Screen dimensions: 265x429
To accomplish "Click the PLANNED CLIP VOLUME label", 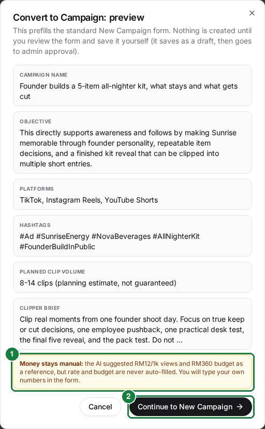I will pyautogui.click(x=52, y=271).
